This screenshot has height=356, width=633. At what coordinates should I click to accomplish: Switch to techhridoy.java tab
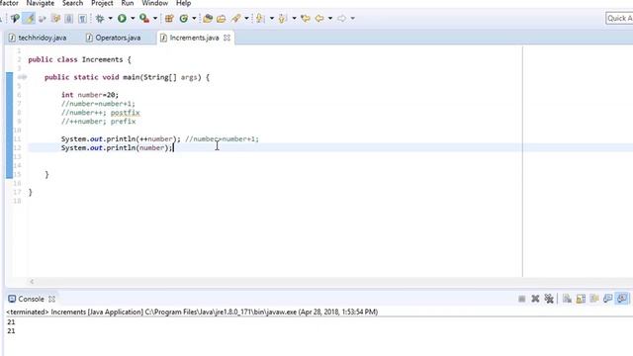pyautogui.click(x=38, y=38)
